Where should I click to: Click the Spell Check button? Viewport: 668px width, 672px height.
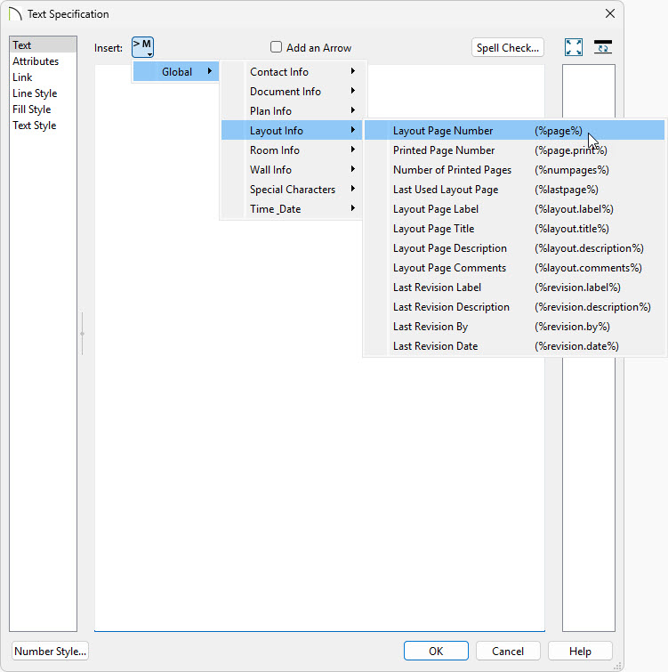coord(507,48)
